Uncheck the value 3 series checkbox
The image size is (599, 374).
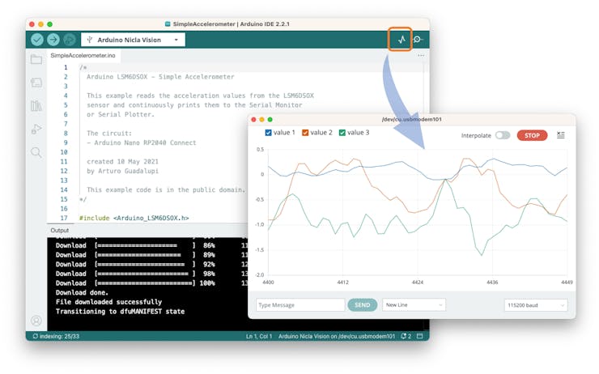pyautogui.click(x=342, y=133)
